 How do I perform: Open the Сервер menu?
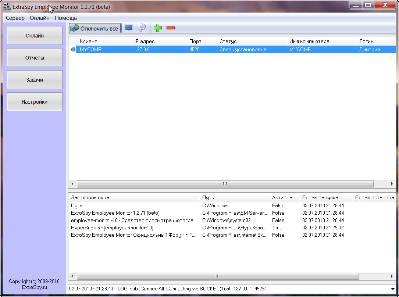(x=15, y=18)
